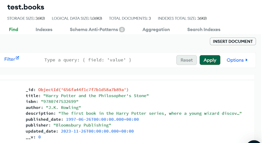Switch to the Indexes tab
The image size is (262, 143).
(x=44, y=29)
